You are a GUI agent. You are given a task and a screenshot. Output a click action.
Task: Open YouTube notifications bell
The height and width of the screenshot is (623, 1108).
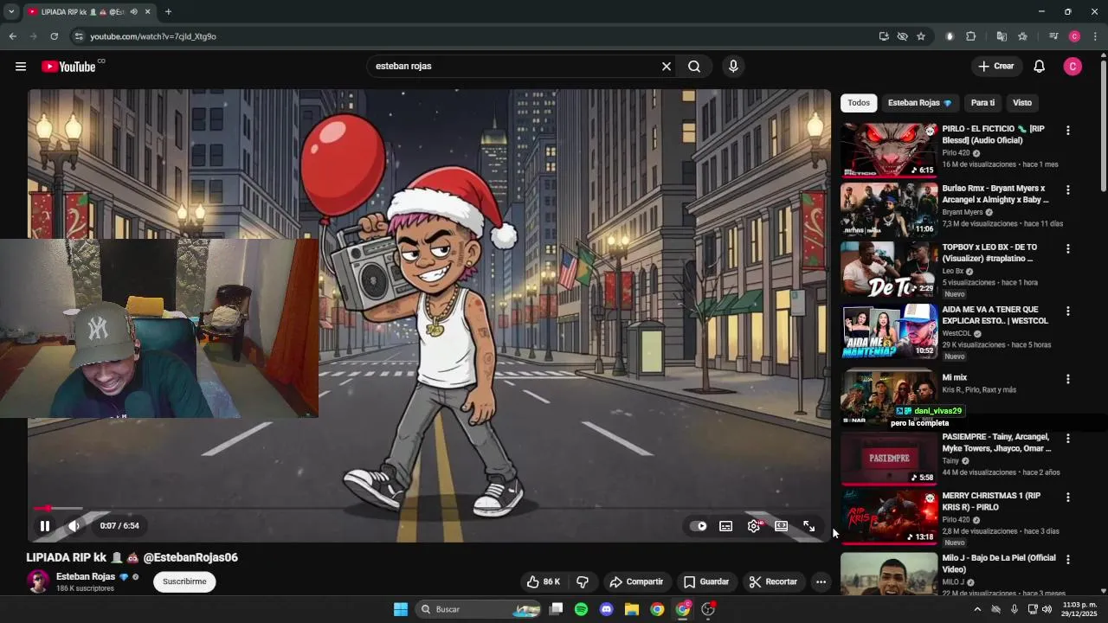(1040, 67)
